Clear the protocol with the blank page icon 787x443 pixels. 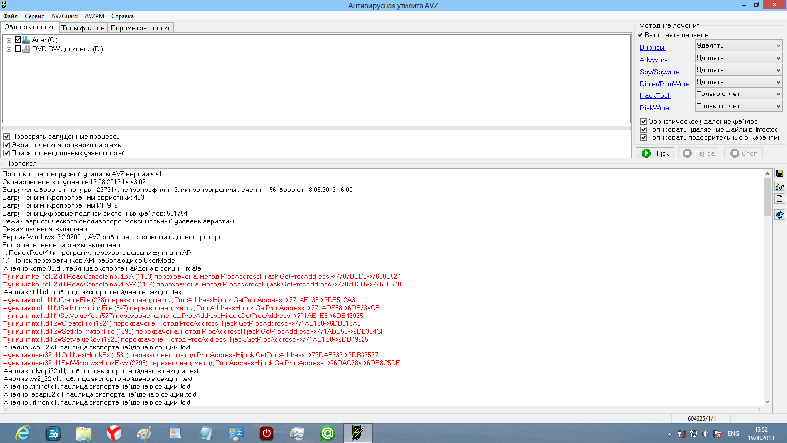coord(780,199)
